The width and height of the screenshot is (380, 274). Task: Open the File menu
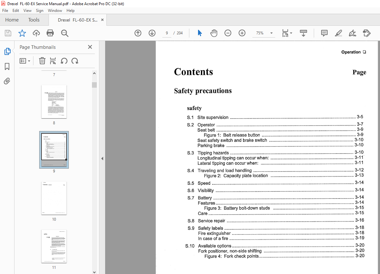[5, 10]
